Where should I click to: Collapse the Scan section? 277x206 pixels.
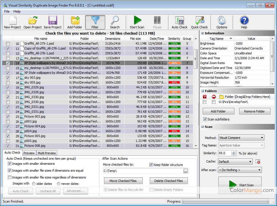202,127
